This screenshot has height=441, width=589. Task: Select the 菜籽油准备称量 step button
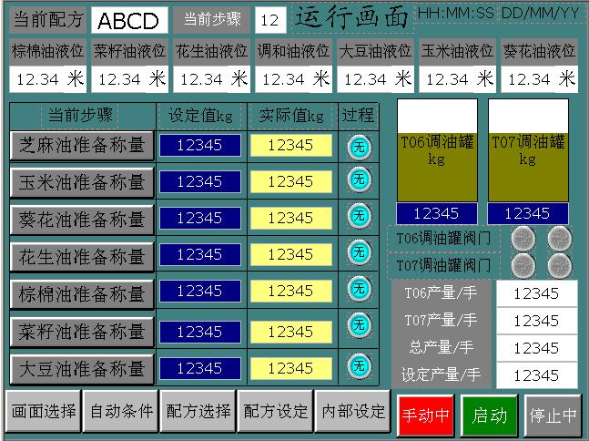tap(82, 332)
